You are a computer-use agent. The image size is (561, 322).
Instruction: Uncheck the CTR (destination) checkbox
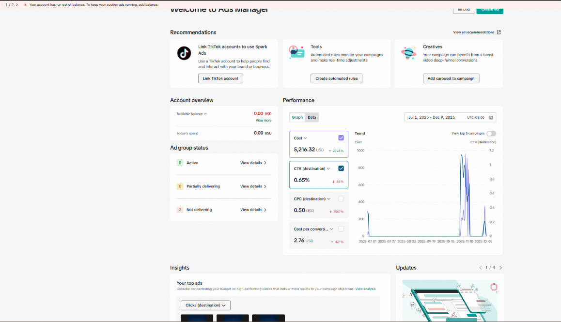coord(341,168)
